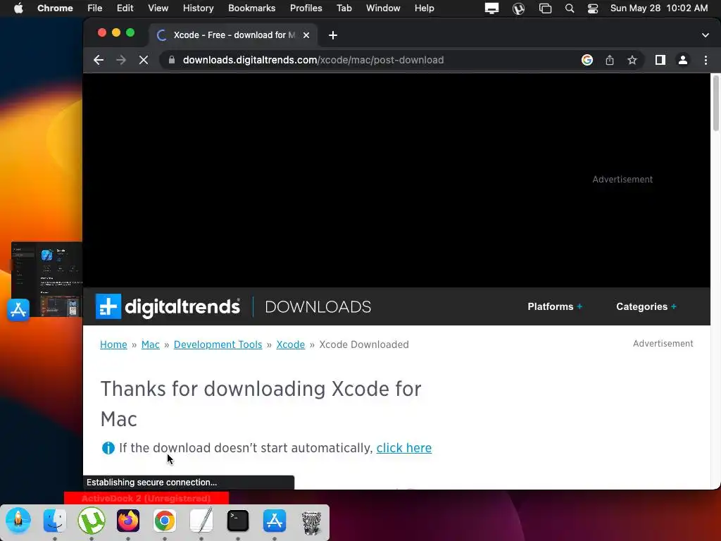This screenshot has height=541, width=721.
Task: Open the Xcode breadcrumb link
Action: pyautogui.click(x=291, y=344)
